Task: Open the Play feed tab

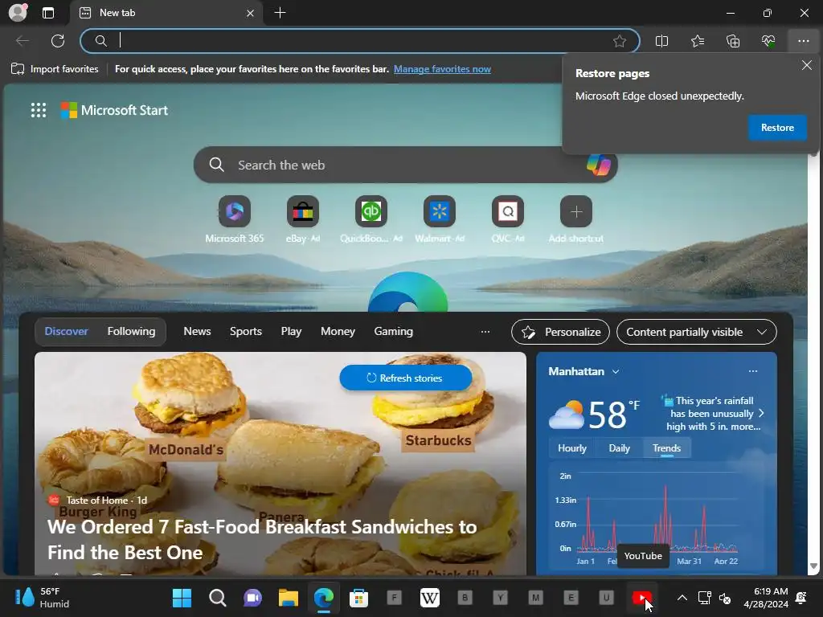Action: point(291,331)
